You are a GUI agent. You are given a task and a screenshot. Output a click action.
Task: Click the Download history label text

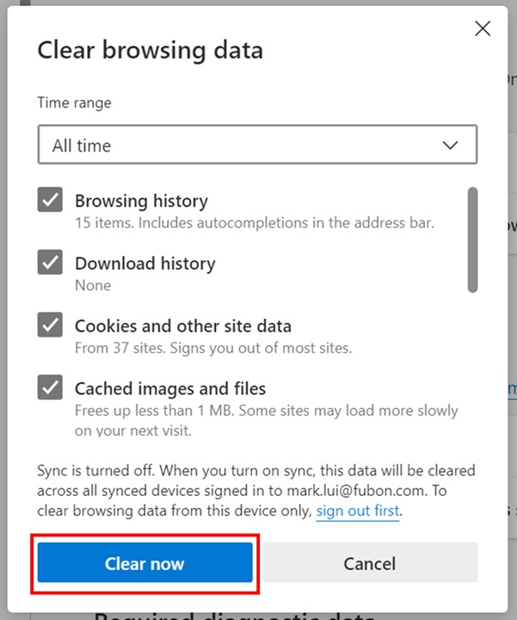coord(145,263)
